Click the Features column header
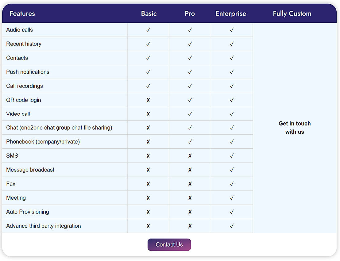The image size is (340, 261). [x=22, y=13]
